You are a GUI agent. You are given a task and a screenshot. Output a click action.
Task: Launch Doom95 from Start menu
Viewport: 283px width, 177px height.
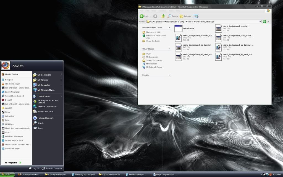point(16,100)
